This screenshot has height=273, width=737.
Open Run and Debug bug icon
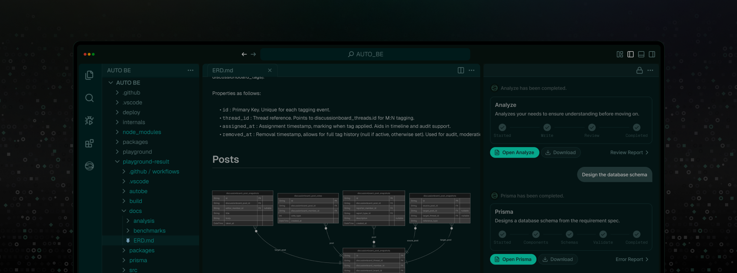[x=89, y=120]
